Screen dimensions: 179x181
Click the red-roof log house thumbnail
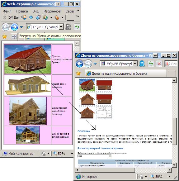pos(28,59)
